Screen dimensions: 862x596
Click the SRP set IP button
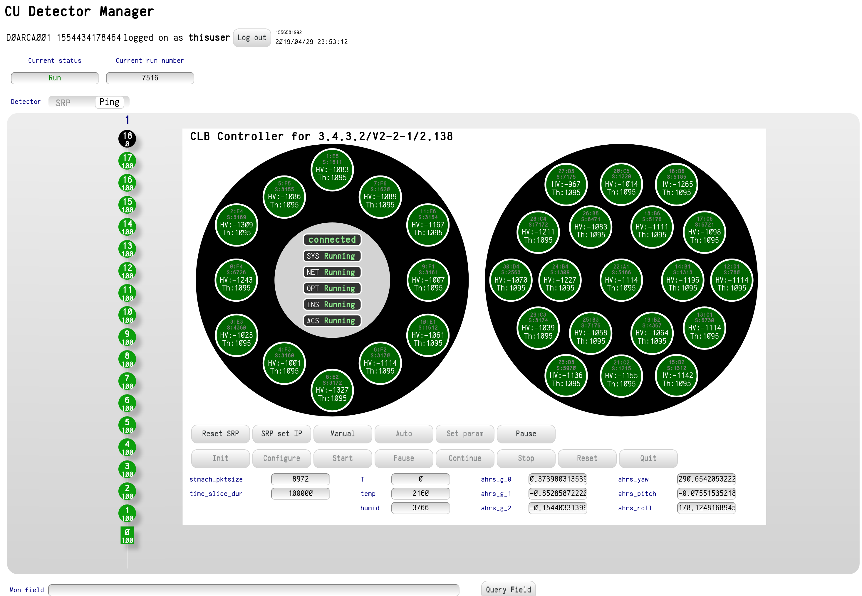click(x=281, y=433)
